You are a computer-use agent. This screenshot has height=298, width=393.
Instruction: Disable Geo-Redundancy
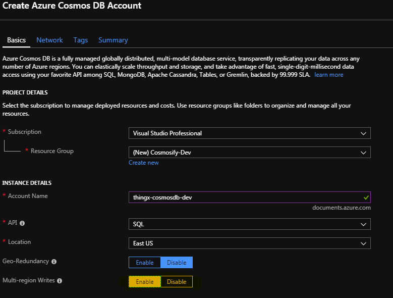[177, 263]
